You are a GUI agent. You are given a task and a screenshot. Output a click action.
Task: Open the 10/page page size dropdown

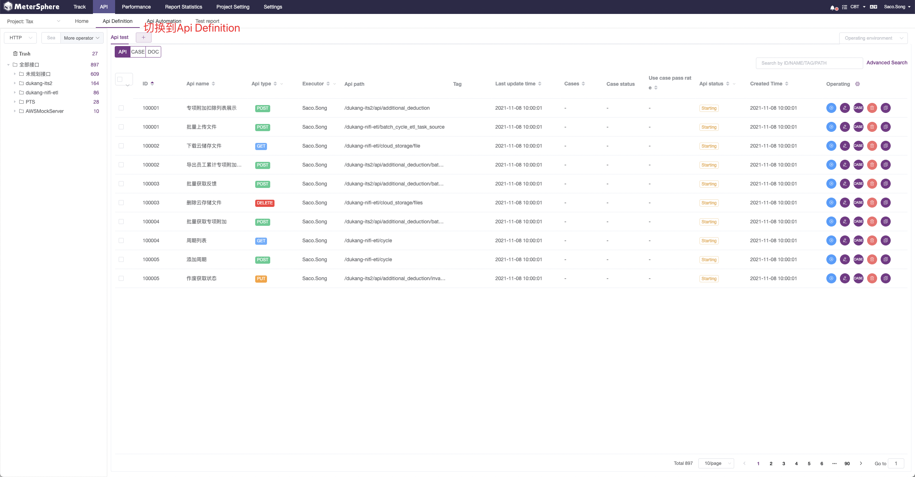(716, 463)
